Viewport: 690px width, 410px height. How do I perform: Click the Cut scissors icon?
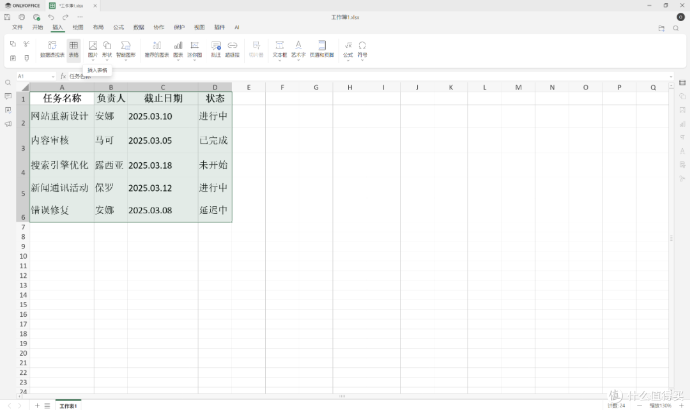coord(27,44)
